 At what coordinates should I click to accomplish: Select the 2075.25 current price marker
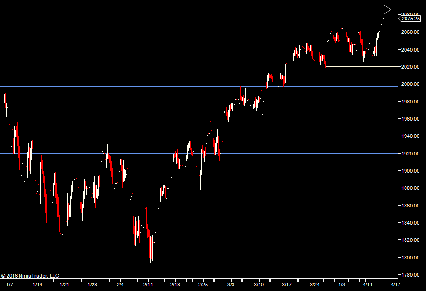411,19
